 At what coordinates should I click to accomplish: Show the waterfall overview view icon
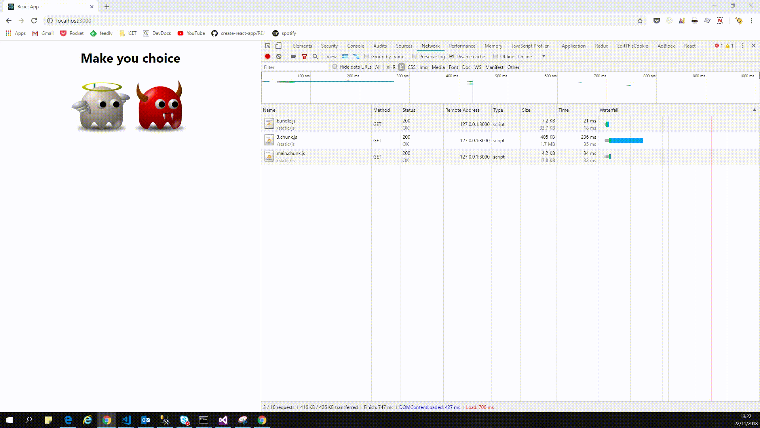(356, 57)
